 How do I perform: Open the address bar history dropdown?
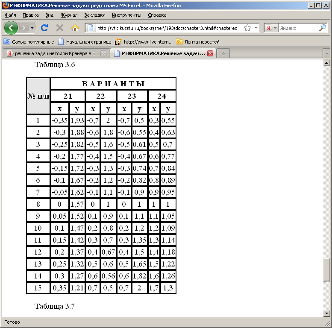coord(256,28)
